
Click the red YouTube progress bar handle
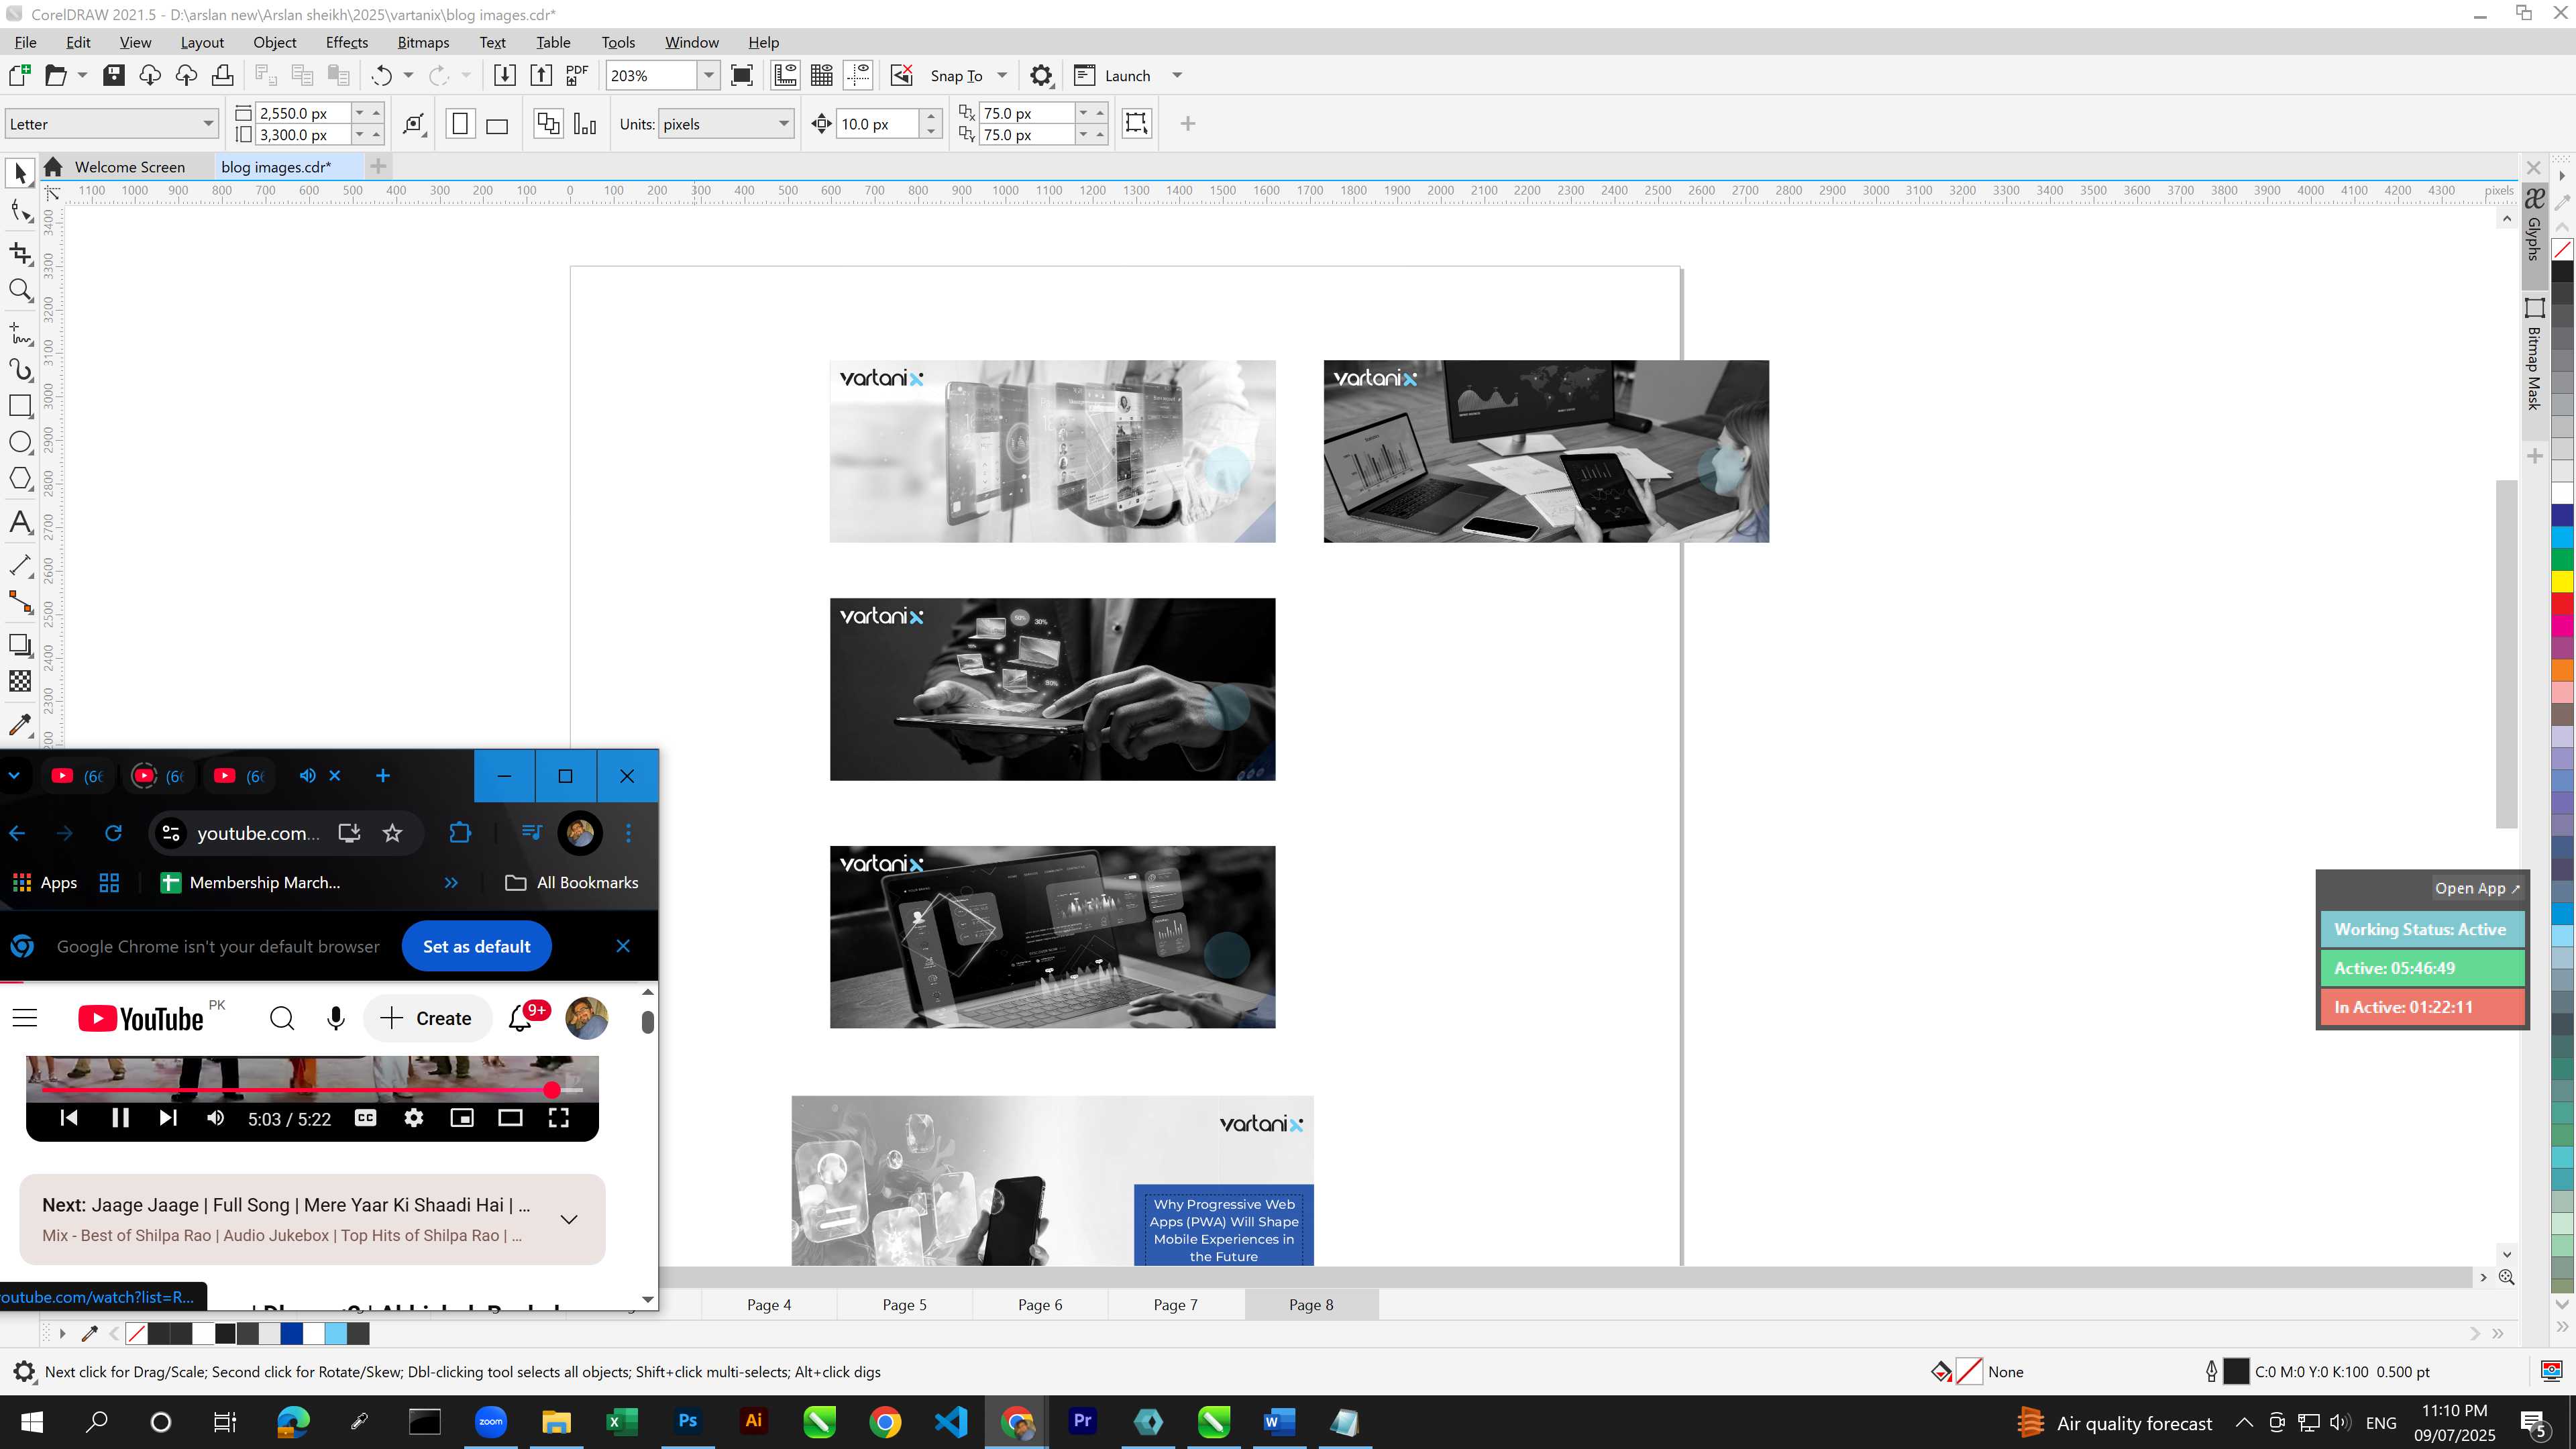pyautogui.click(x=552, y=1090)
